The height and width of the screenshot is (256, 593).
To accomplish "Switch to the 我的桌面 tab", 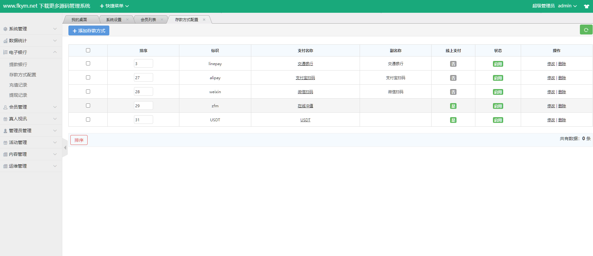I will (79, 20).
